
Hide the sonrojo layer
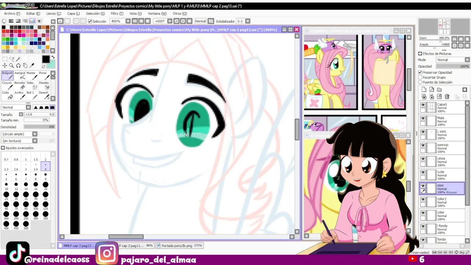click(x=423, y=145)
